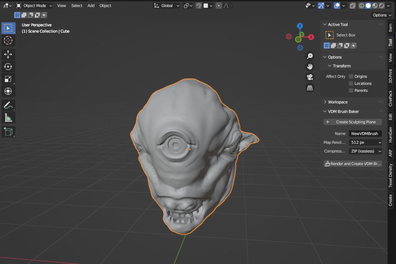Select the Move tool
396x264 pixels.
[8, 54]
